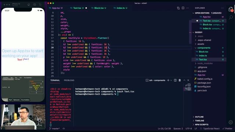The width and height of the screenshot is (235, 132).
Task: Open the package.json file
Action: point(204,83)
